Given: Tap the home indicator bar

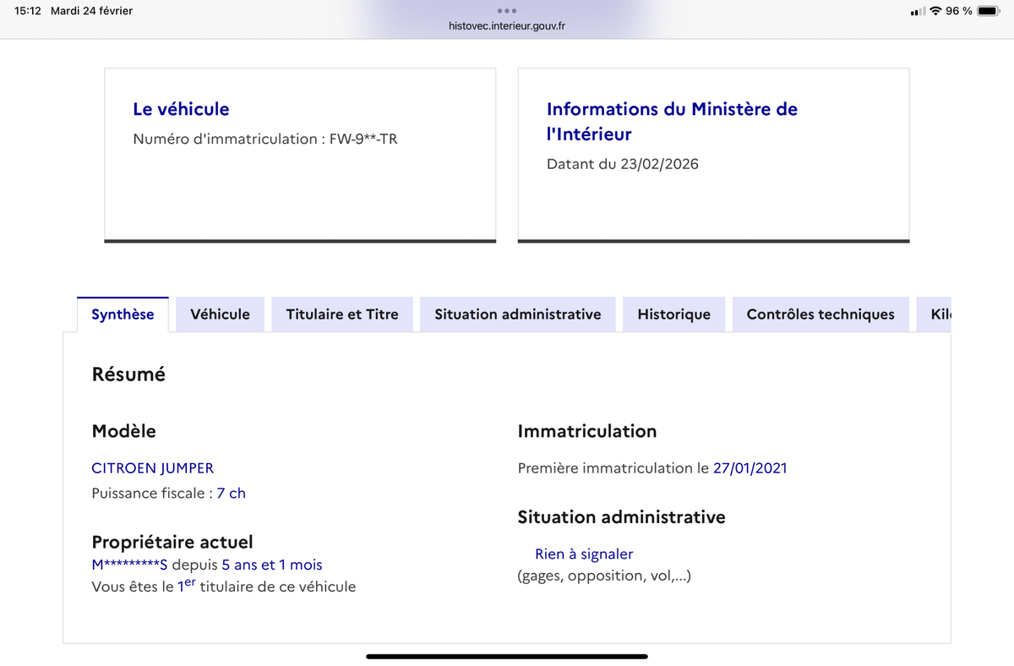Looking at the screenshot, I should [506, 655].
